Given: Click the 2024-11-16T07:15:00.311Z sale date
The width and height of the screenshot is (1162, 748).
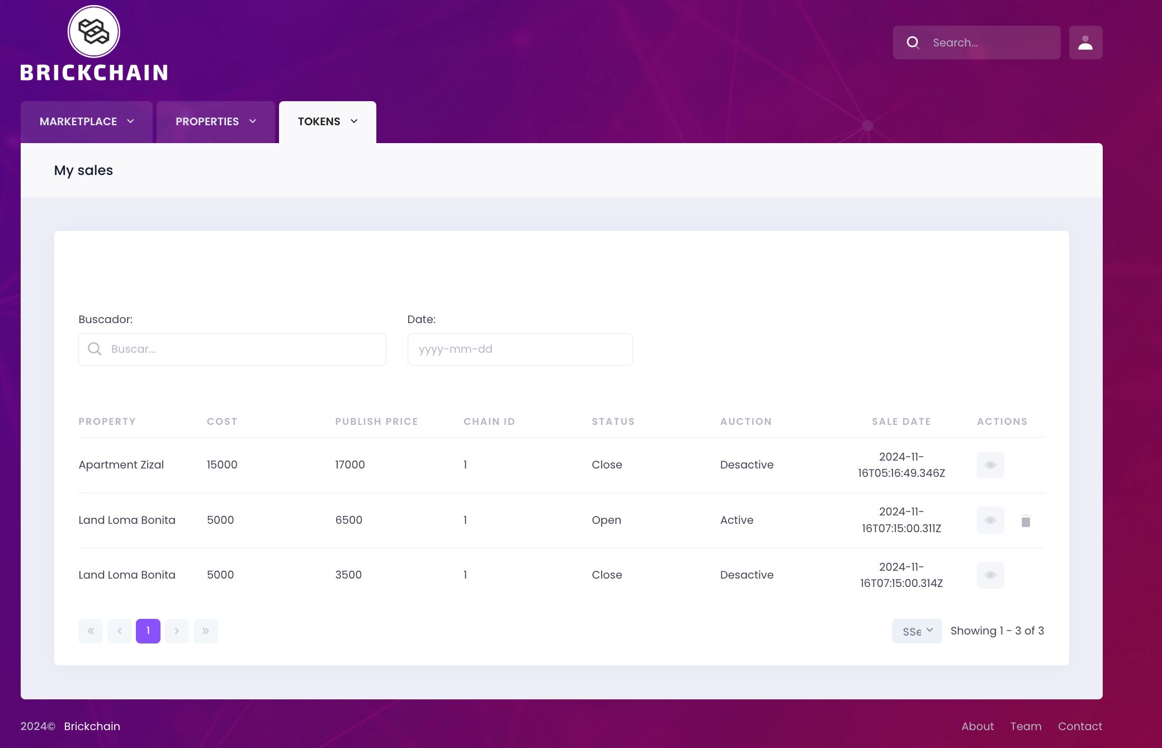Looking at the screenshot, I should point(901,520).
